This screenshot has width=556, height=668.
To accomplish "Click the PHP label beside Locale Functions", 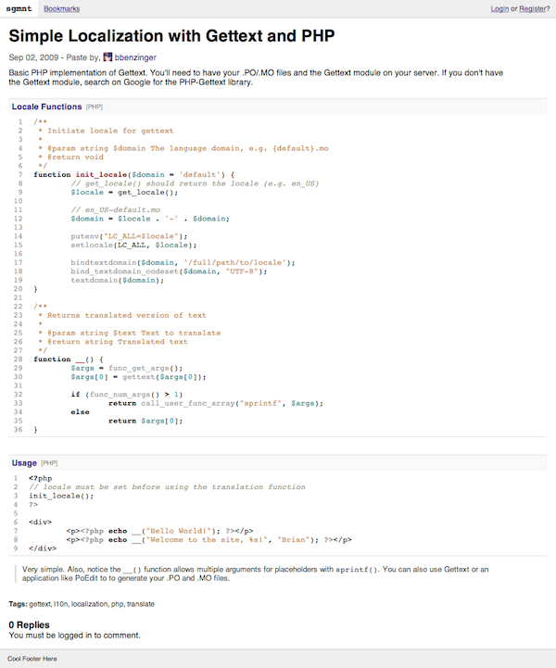I will 95,107.
